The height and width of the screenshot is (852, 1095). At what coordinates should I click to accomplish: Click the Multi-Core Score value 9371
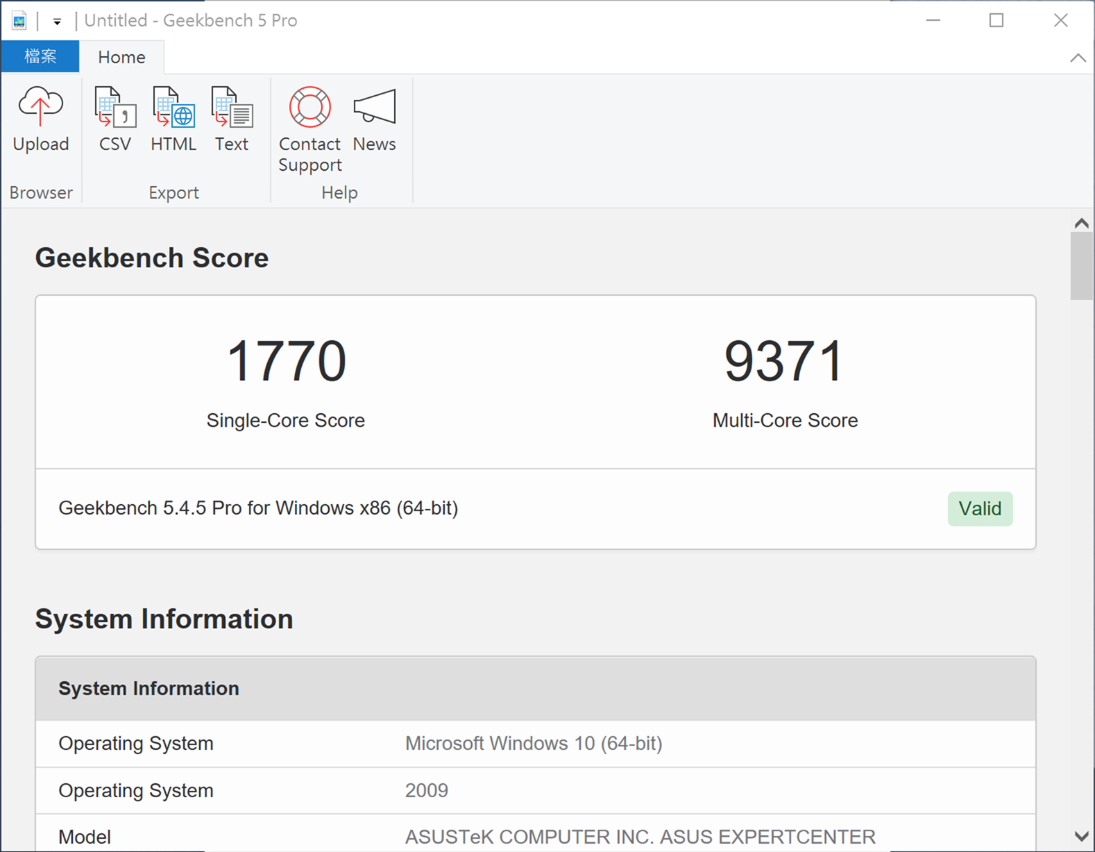coord(784,361)
